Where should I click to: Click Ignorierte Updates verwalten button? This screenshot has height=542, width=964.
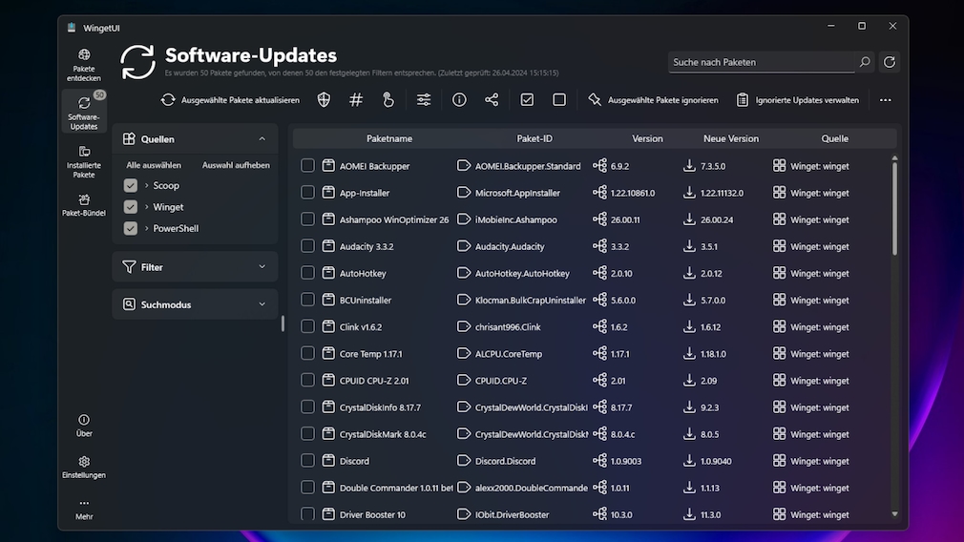(798, 100)
